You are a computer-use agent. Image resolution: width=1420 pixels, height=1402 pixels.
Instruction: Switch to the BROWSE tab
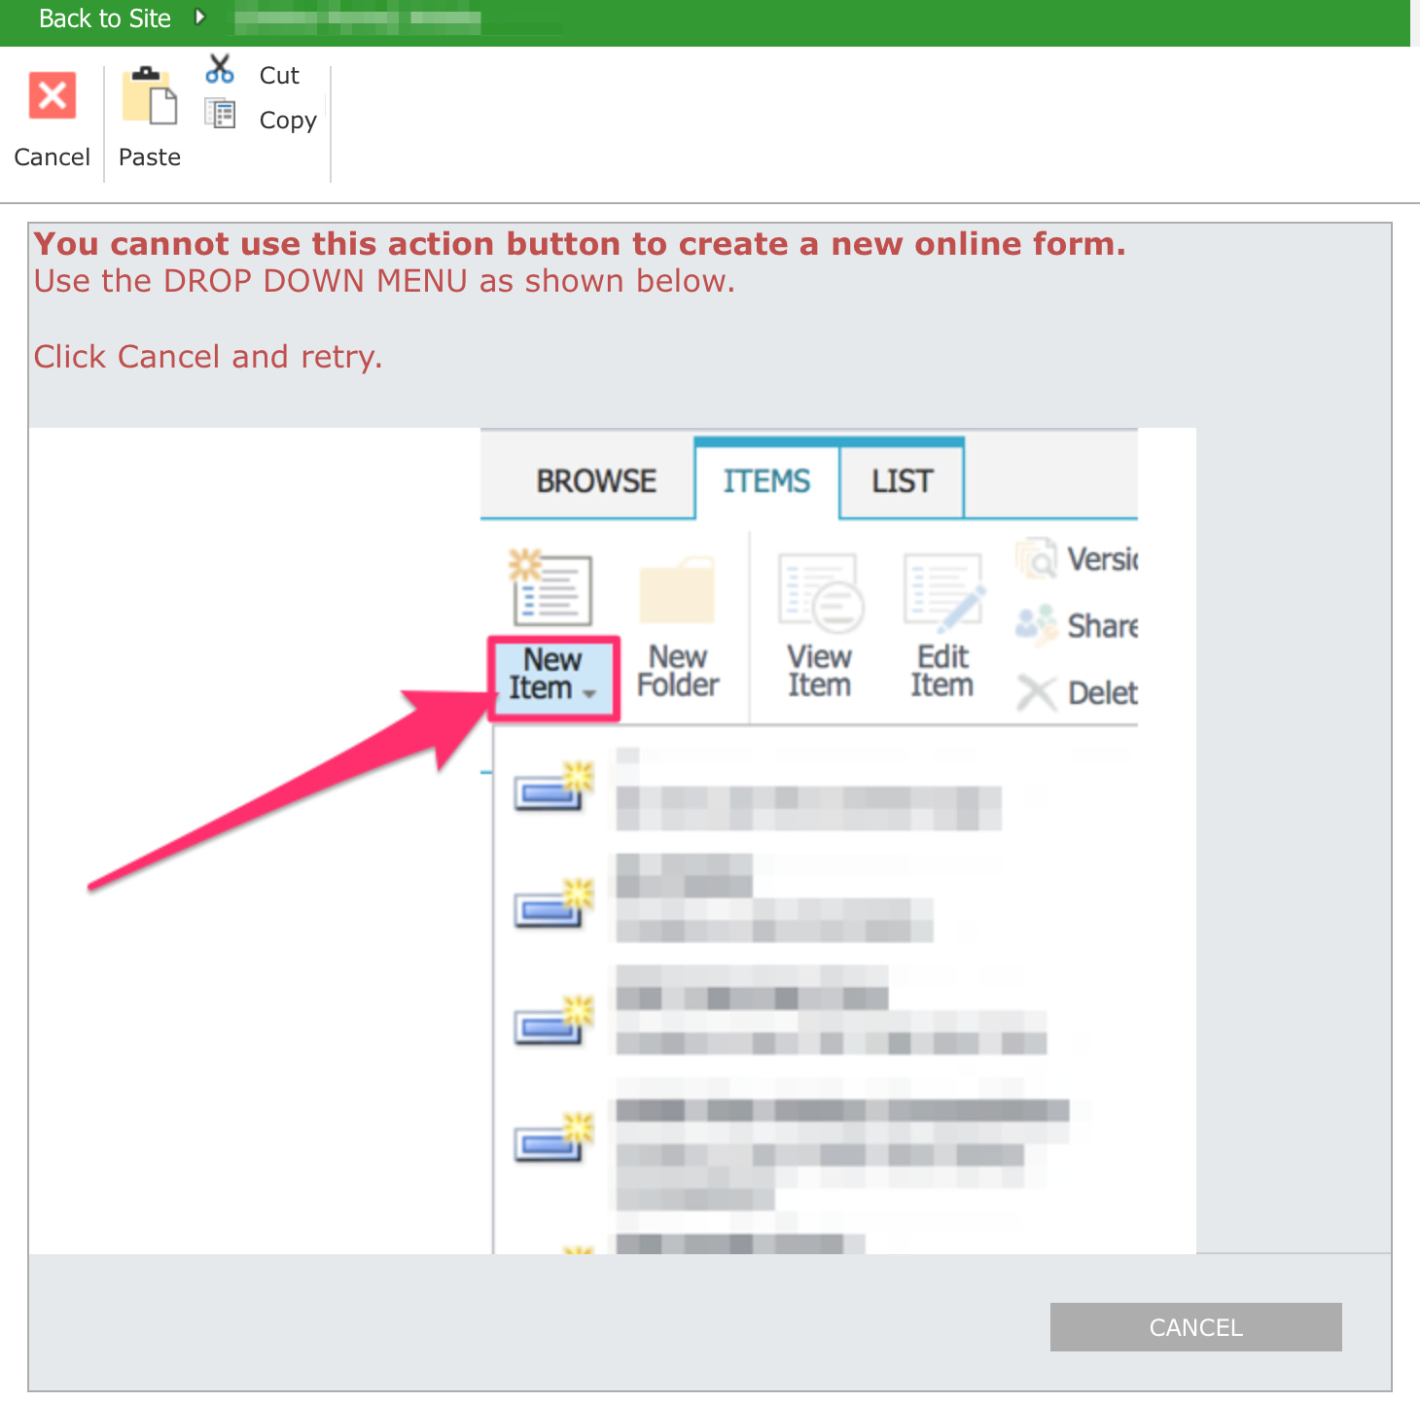point(596,481)
